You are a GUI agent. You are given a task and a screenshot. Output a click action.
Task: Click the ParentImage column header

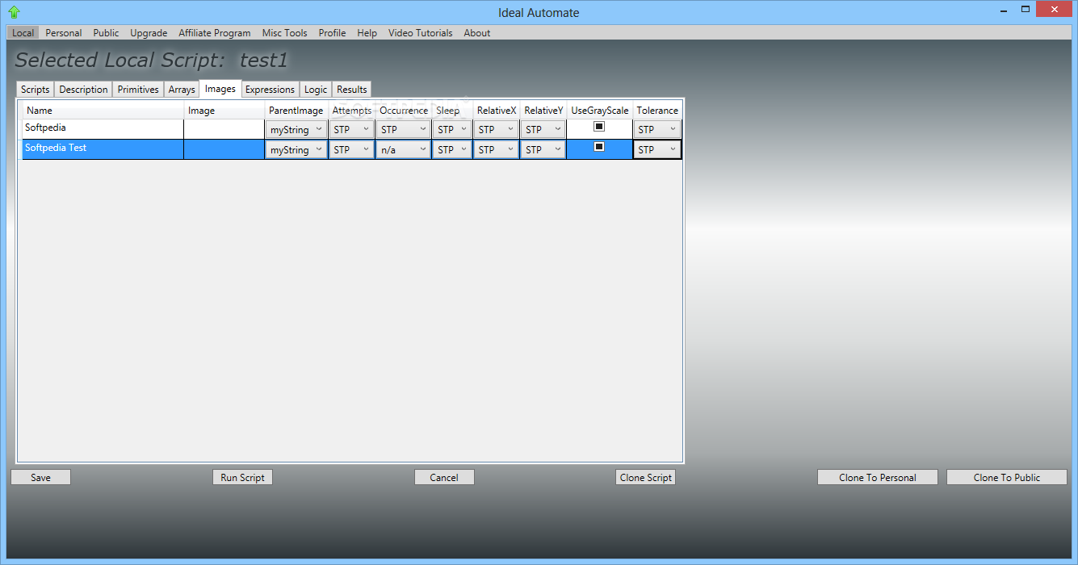tap(296, 111)
